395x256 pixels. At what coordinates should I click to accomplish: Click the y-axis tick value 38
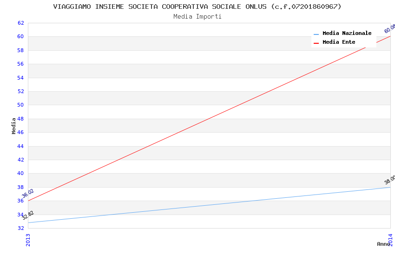tap(20, 187)
